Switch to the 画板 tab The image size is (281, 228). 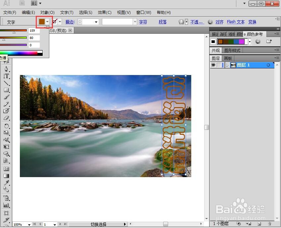click(228, 58)
